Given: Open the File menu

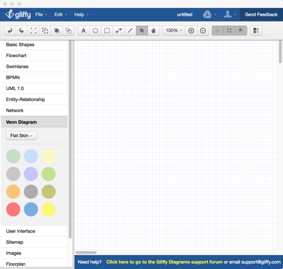Looking at the screenshot, I should click(x=42, y=15).
